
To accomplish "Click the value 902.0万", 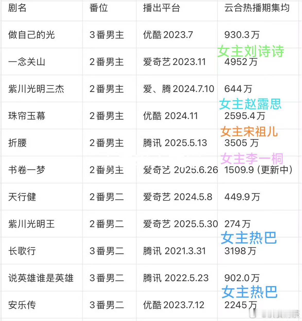I will 242,278.
